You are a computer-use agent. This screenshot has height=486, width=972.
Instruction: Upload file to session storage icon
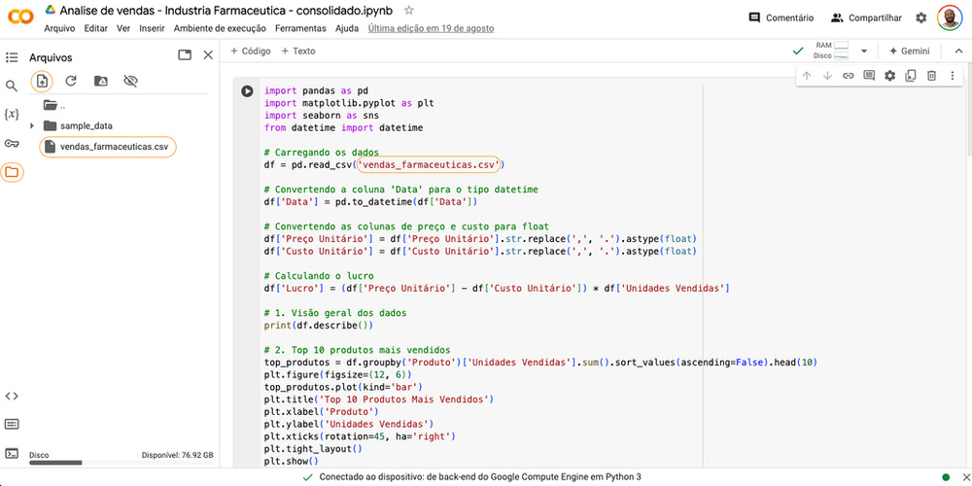click(42, 81)
